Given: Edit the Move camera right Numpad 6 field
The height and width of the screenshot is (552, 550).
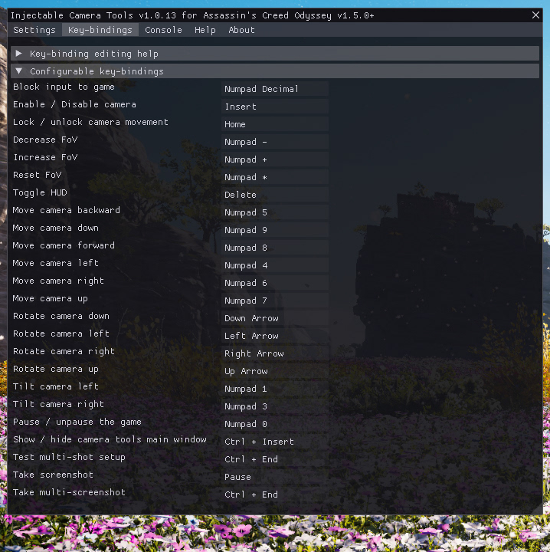Looking at the screenshot, I should point(275,283).
